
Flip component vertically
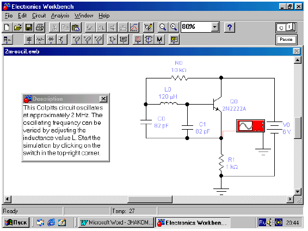pyautogui.click(x=112, y=27)
